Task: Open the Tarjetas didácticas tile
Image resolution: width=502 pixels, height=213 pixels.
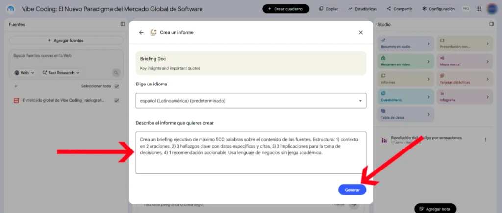Action: (465, 79)
